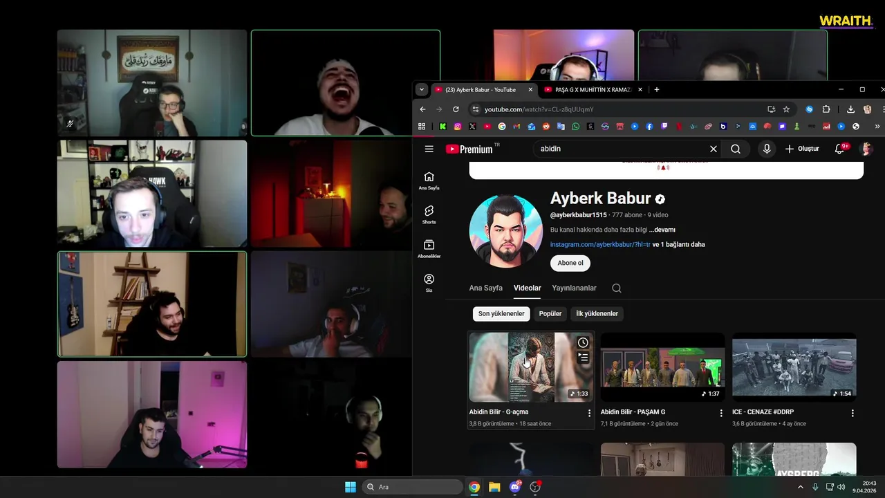This screenshot has height=498, width=885.
Task: Open the Gmail bookmark
Action: click(x=516, y=127)
